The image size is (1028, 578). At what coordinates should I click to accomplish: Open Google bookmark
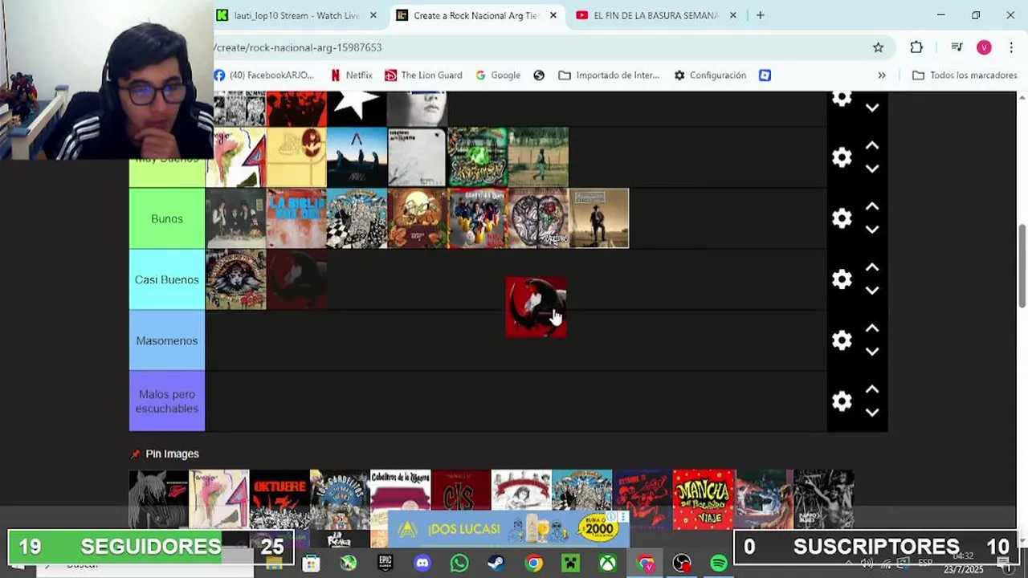click(x=498, y=75)
